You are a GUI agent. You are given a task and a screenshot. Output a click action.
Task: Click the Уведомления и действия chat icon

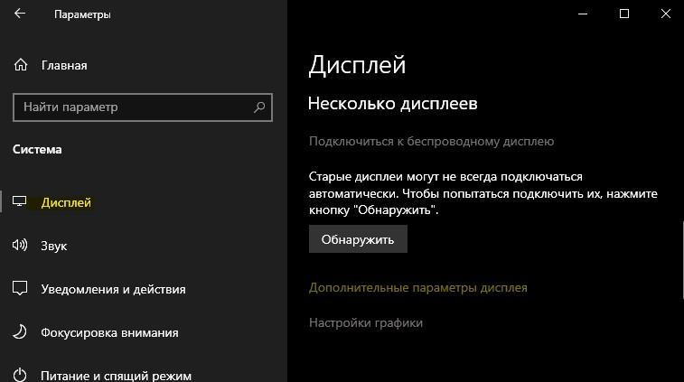[20, 288]
